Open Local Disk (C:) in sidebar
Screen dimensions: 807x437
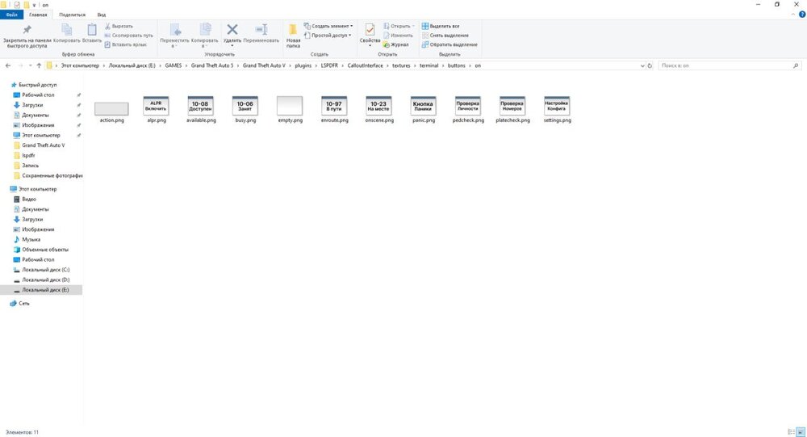45,270
